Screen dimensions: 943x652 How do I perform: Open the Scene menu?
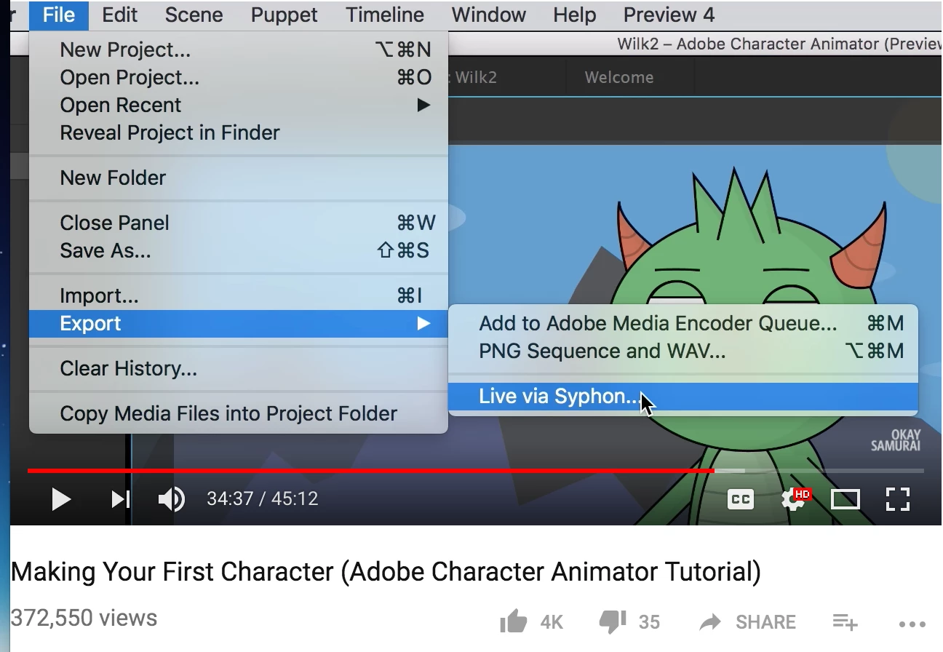click(x=194, y=15)
